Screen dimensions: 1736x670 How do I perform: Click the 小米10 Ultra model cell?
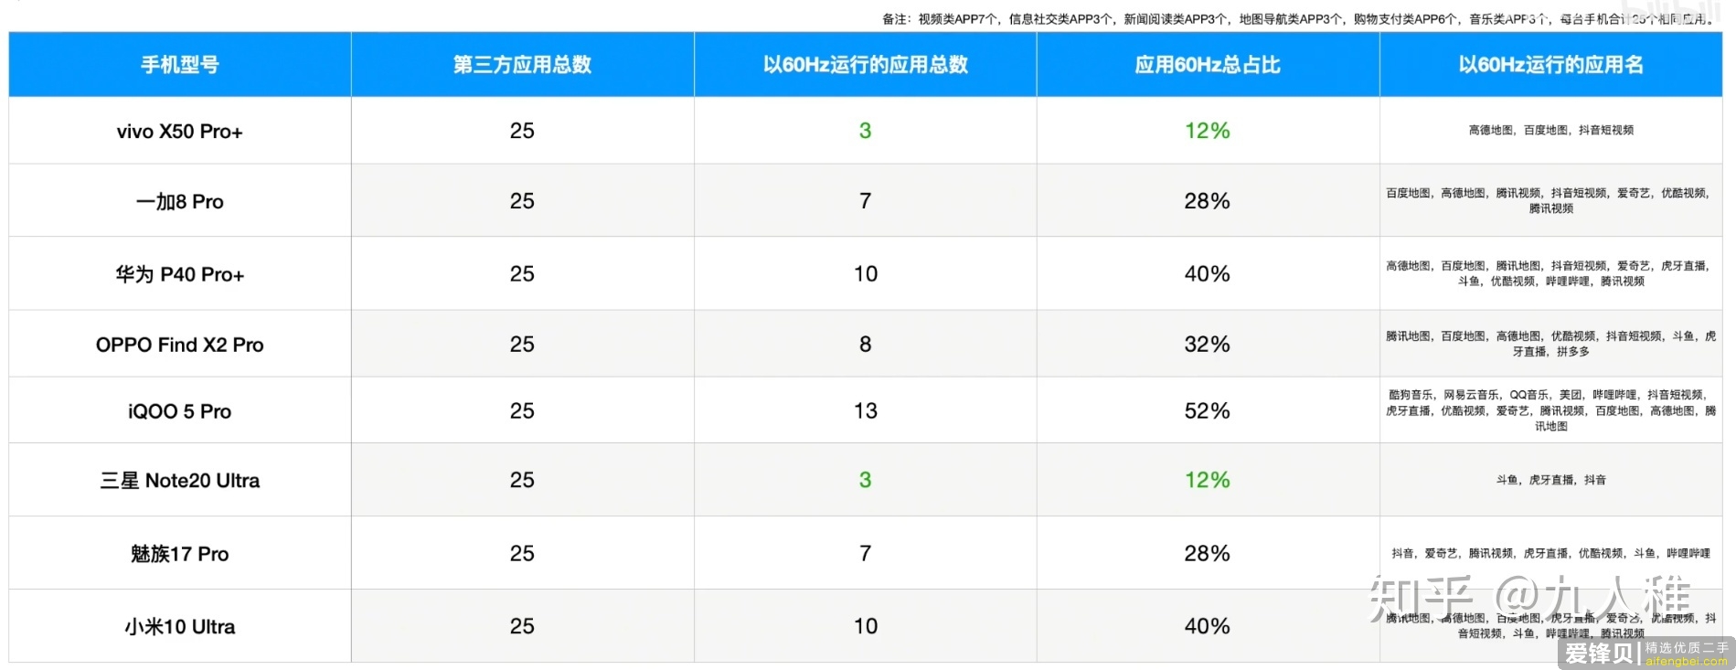coord(180,627)
